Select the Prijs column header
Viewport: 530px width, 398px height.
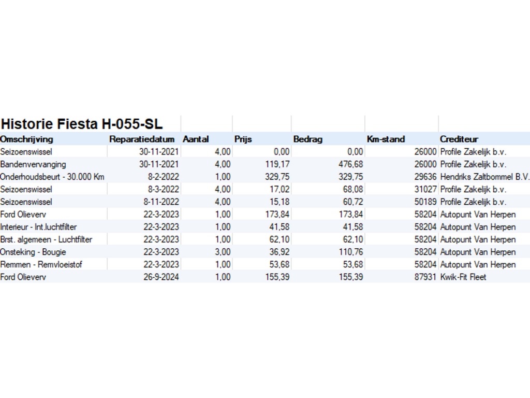click(x=243, y=139)
